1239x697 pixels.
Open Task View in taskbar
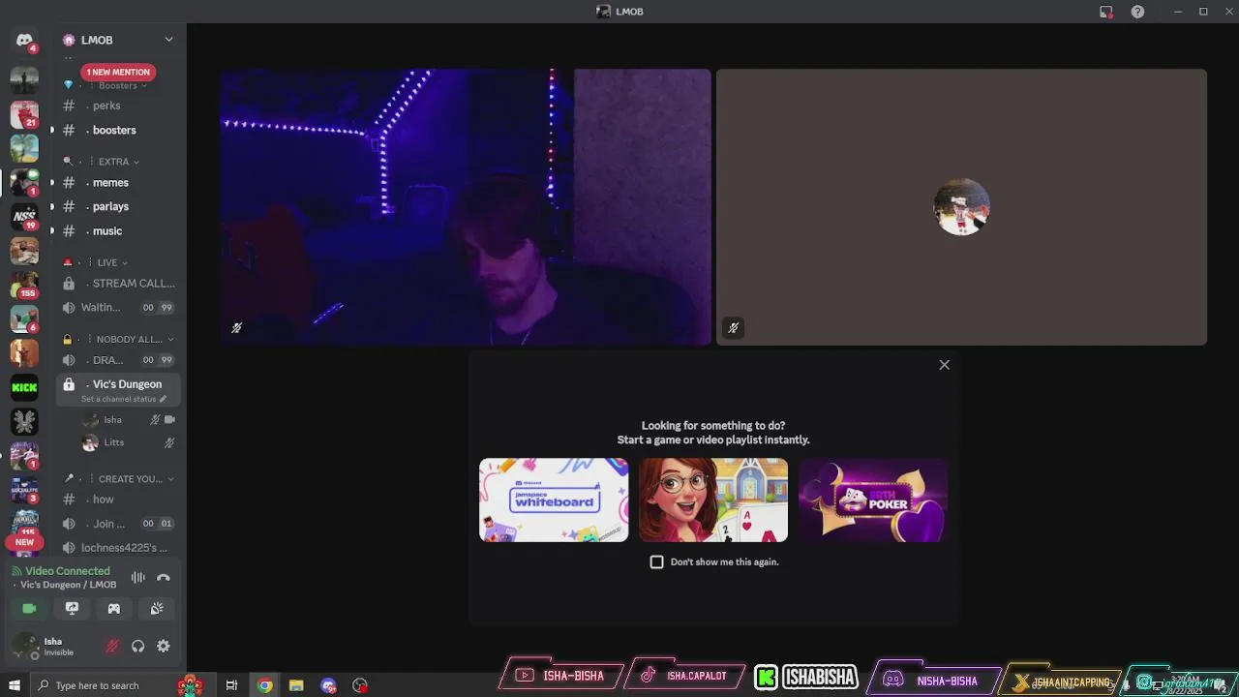click(231, 685)
